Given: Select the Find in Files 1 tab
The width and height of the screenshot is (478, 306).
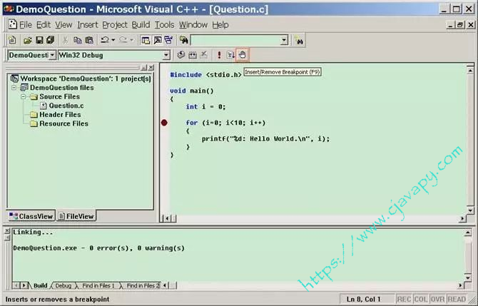Looking at the screenshot, I should (98, 285).
